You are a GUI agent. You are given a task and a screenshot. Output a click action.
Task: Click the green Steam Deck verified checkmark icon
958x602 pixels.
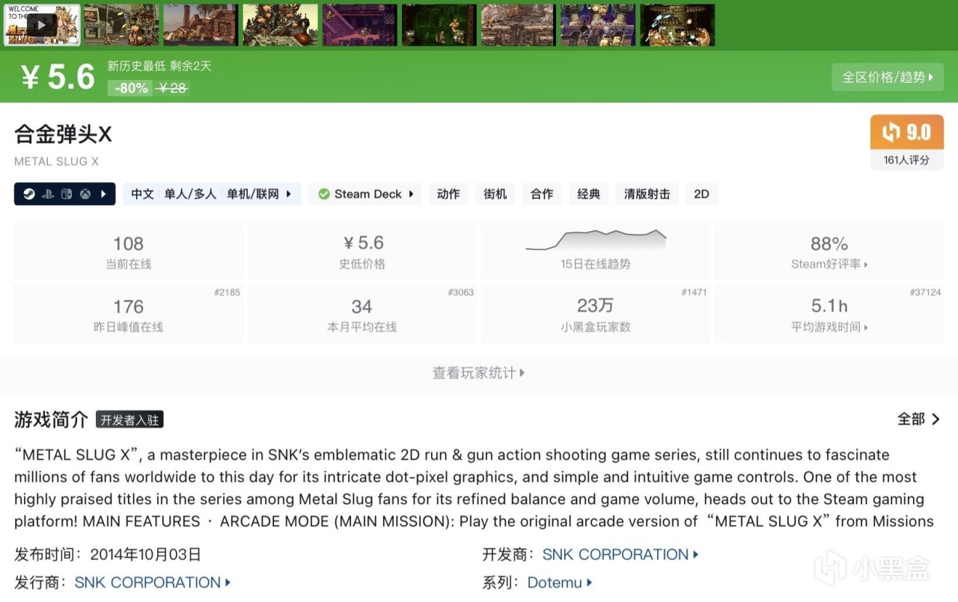click(324, 194)
